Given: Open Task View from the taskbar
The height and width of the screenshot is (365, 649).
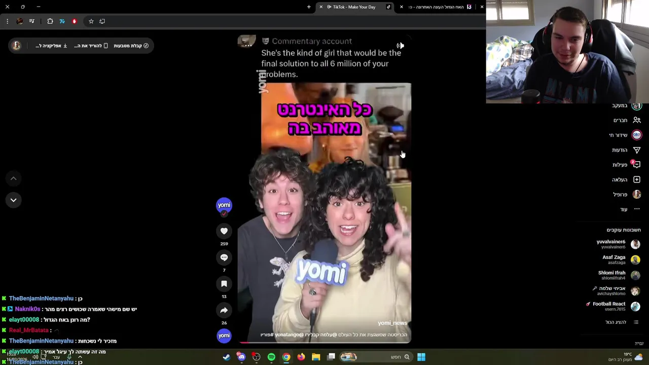Looking at the screenshot, I should pos(331,357).
